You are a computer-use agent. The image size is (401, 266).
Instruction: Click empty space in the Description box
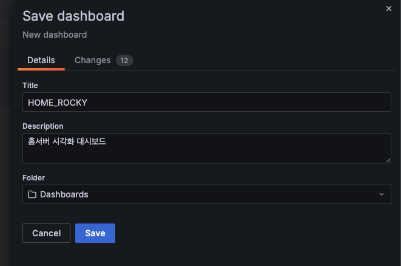coord(230,152)
